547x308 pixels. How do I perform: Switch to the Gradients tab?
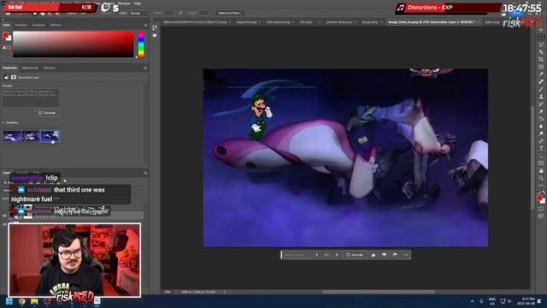[38, 25]
